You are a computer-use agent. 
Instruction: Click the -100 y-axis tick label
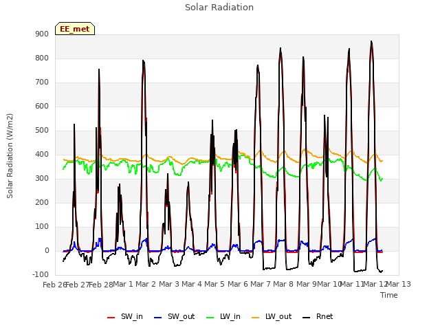(x=41, y=274)
